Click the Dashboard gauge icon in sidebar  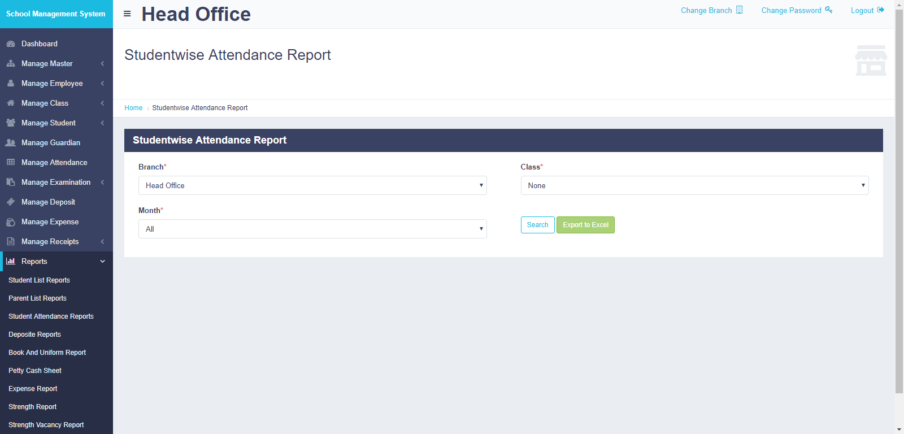coord(11,44)
